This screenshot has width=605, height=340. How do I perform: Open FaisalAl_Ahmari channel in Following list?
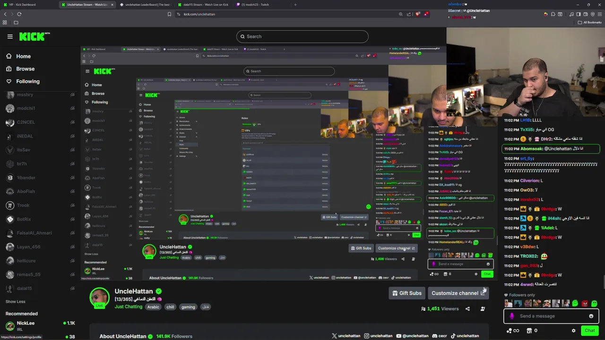point(40,233)
